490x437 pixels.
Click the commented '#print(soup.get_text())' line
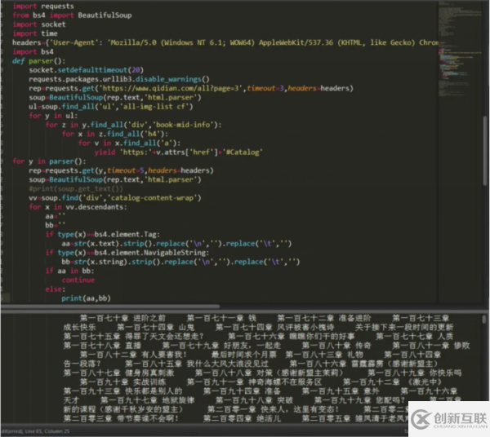[76, 188]
